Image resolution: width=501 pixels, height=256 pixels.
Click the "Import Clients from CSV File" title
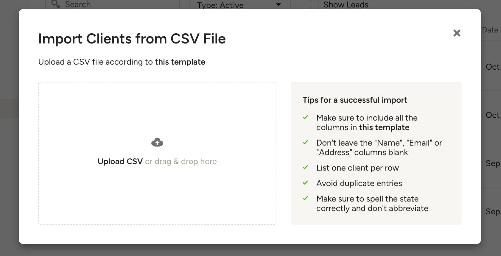click(x=132, y=39)
